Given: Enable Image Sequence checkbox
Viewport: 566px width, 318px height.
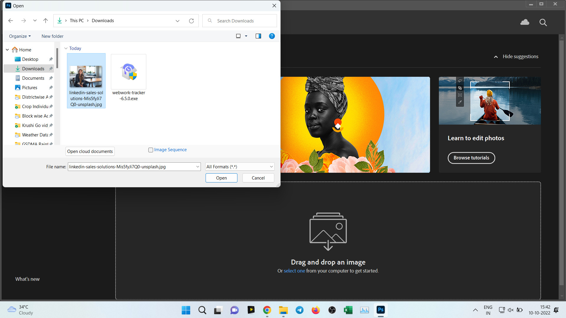Looking at the screenshot, I should pos(151,150).
